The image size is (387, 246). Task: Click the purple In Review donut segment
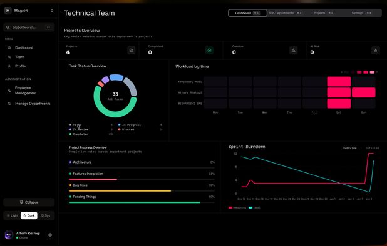coord(105,80)
